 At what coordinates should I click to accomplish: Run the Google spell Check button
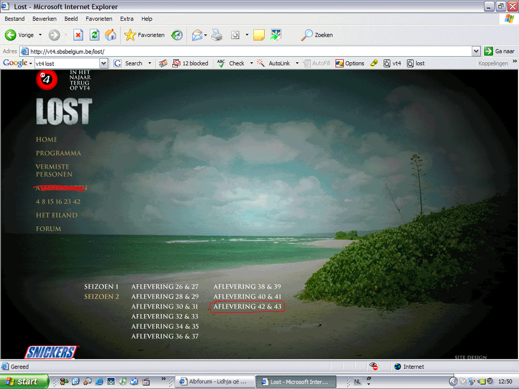click(x=231, y=63)
